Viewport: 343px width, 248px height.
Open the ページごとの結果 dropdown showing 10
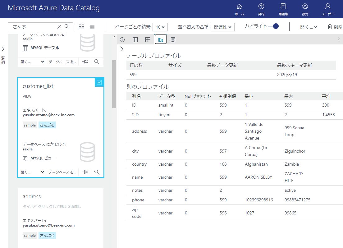160,27
